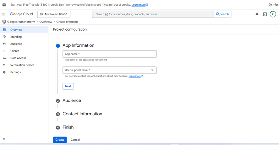Viewport: 279px width, 145px height.
Task: Open Learn more link about consent
Action: (136, 76)
